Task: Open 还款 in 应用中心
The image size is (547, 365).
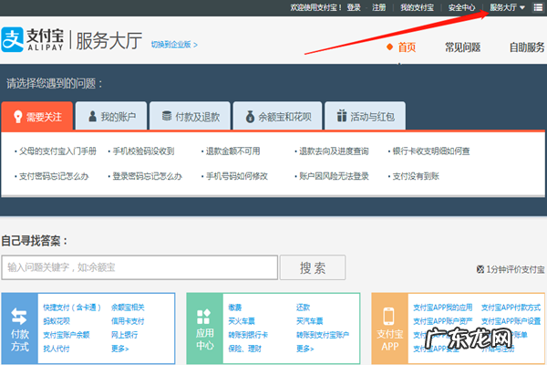Action: pyautogui.click(x=303, y=308)
